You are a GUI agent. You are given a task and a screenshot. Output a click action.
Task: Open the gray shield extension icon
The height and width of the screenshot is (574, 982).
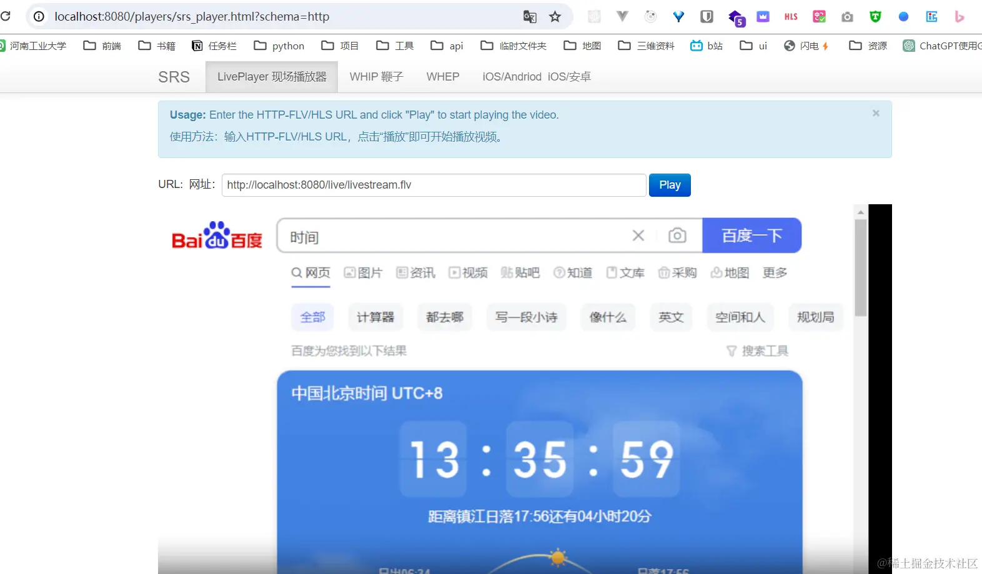pyautogui.click(x=707, y=17)
